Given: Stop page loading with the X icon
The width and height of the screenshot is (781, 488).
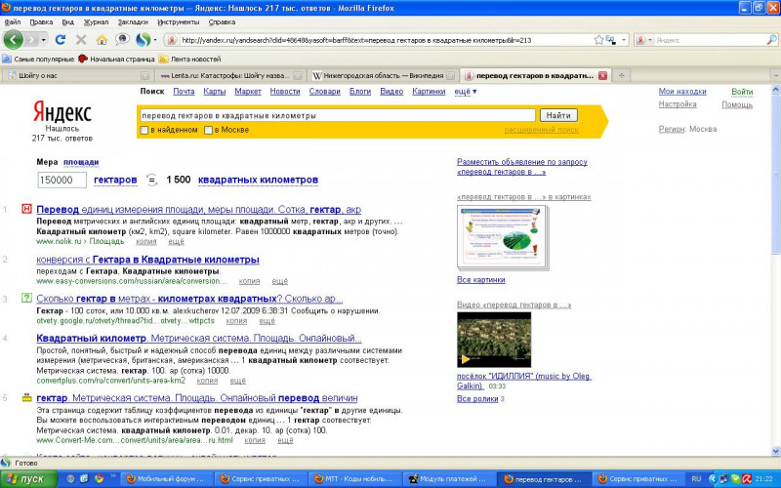Looking at the screenshot, I should pyautogui.click(x=80, y=40).
